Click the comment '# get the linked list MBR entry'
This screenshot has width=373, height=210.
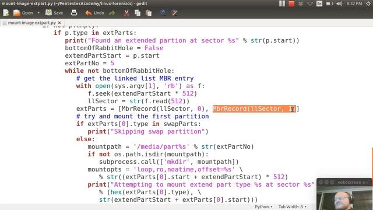click(x=135, y=78)
